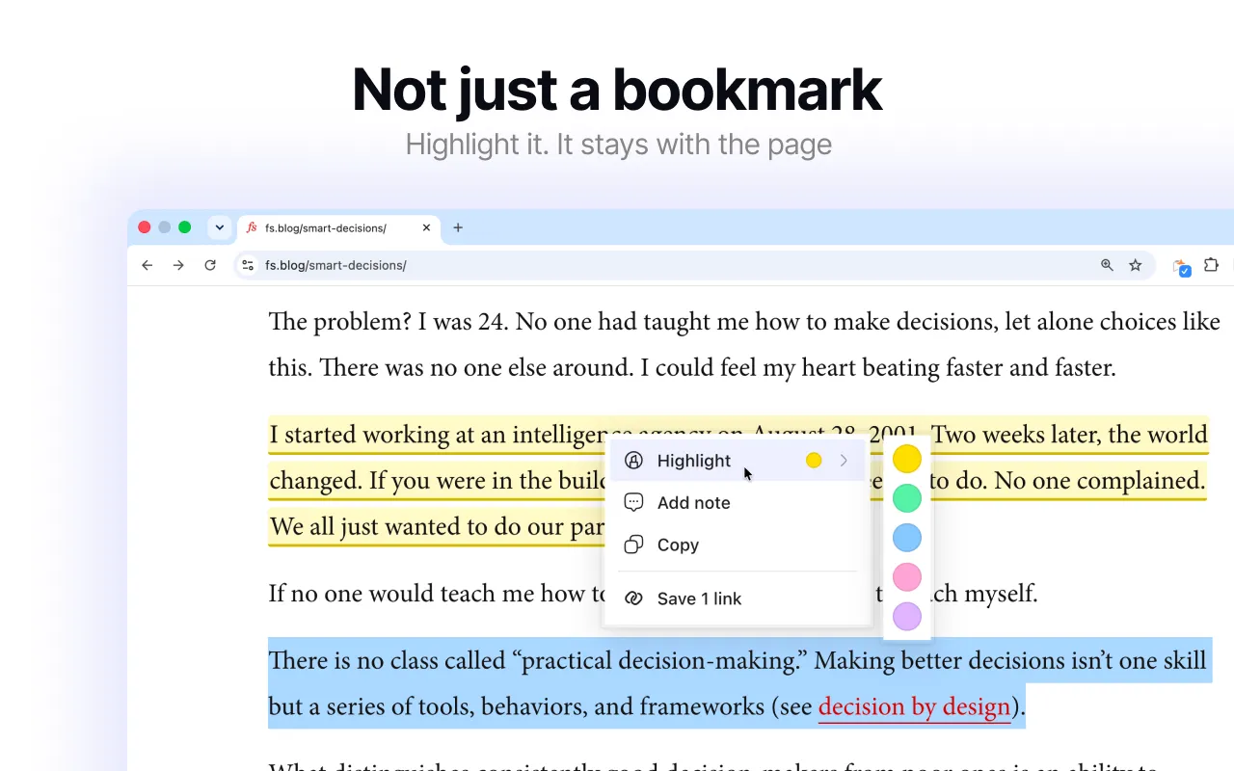The image size is (1234, 771).
Task: Click the heading 'Not just a bookmark'
Action: click(x=617, y=90)
